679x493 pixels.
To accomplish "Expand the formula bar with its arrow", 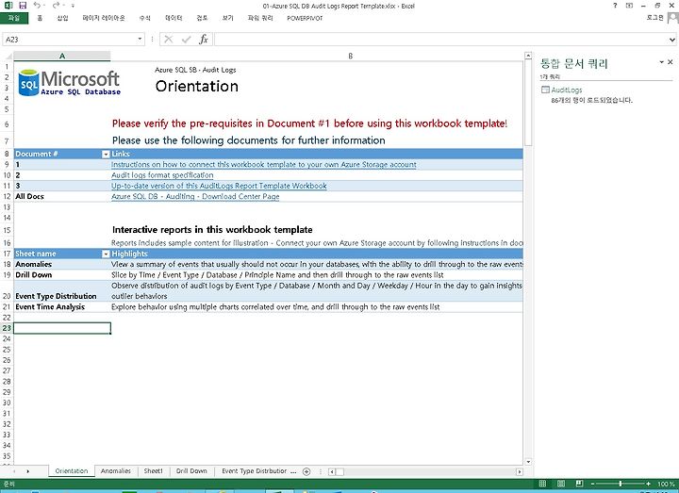I will point(671,40).
